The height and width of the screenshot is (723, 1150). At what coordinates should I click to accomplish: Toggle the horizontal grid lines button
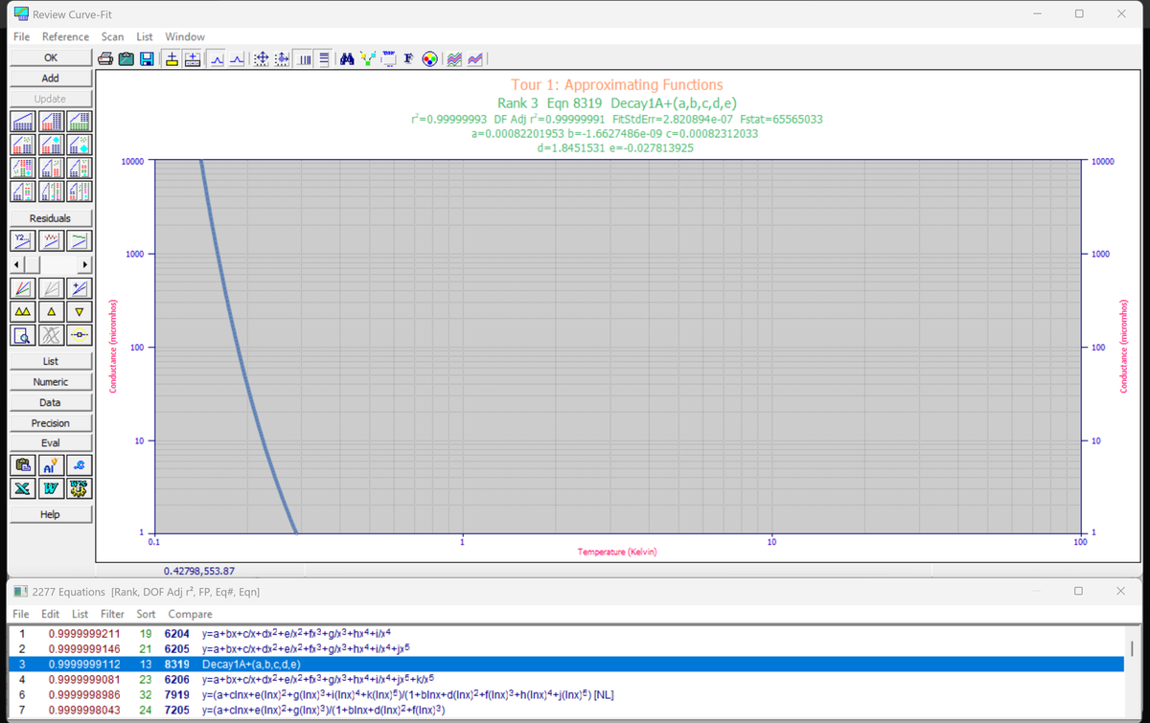(324, 59)
